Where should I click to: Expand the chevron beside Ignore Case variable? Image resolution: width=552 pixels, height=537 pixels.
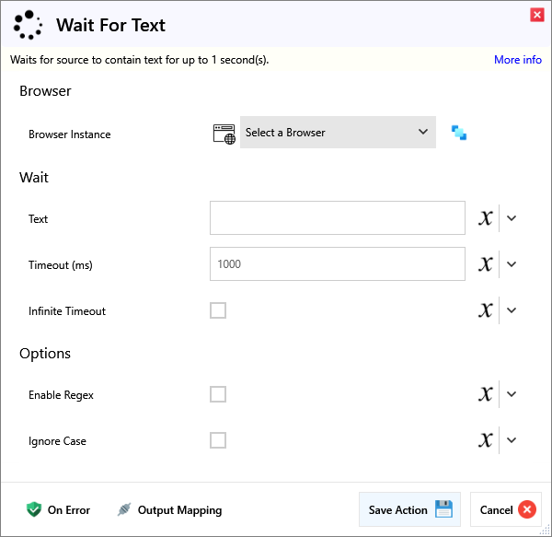(x=512, y=440)
